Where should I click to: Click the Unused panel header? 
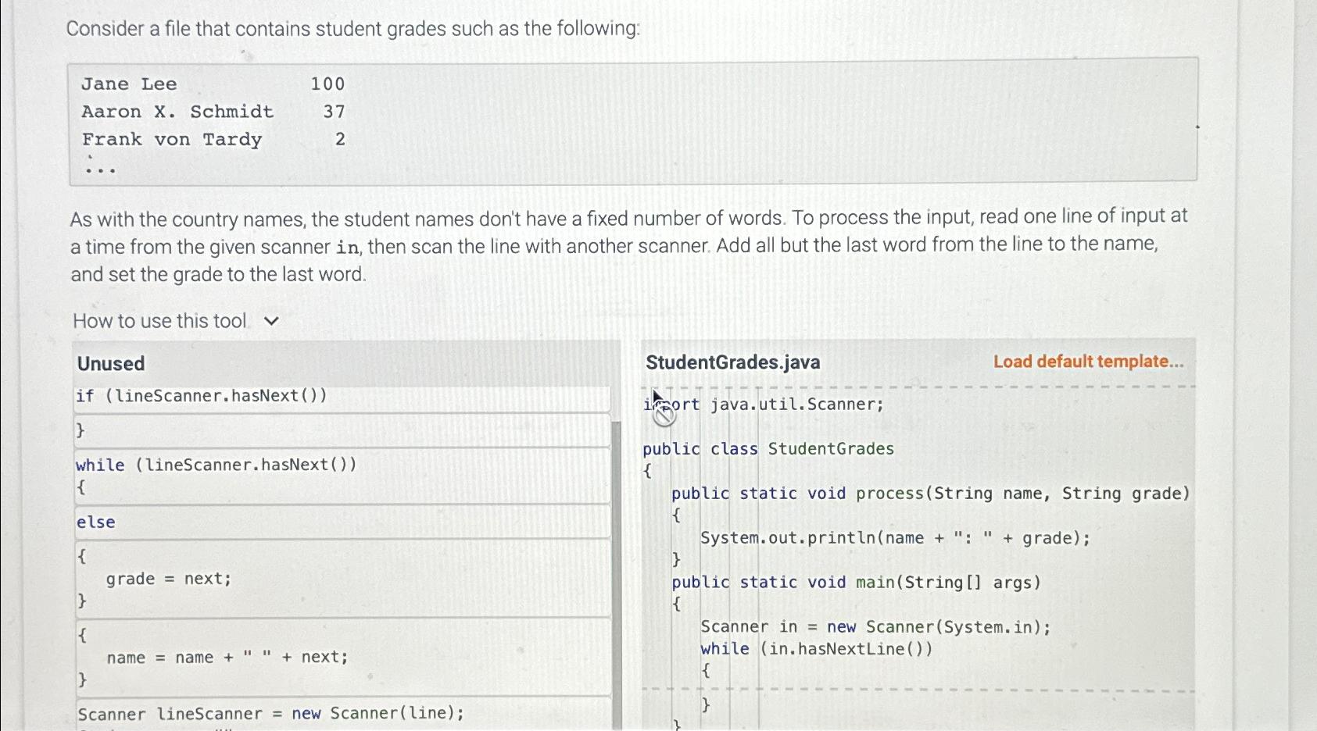click(x=110, y=362)
